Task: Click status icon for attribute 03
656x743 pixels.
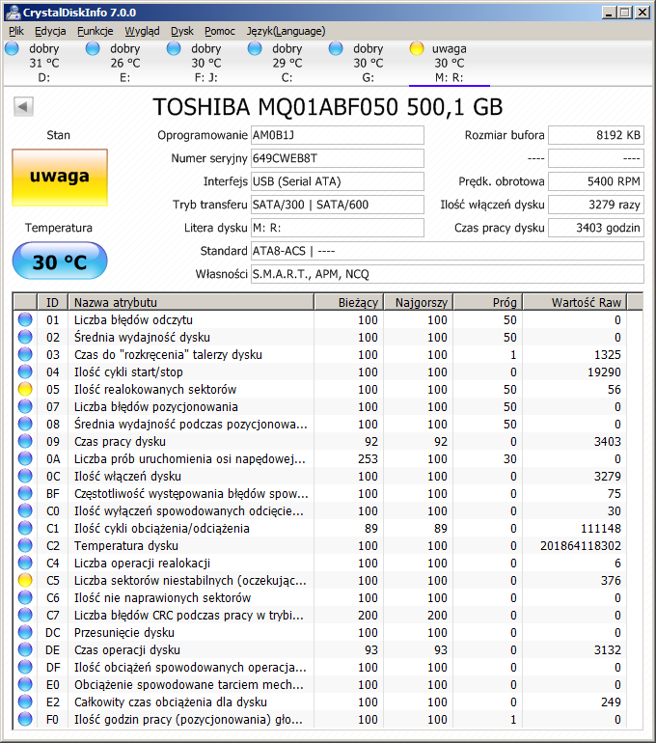Action: click(x=25, y=354)
